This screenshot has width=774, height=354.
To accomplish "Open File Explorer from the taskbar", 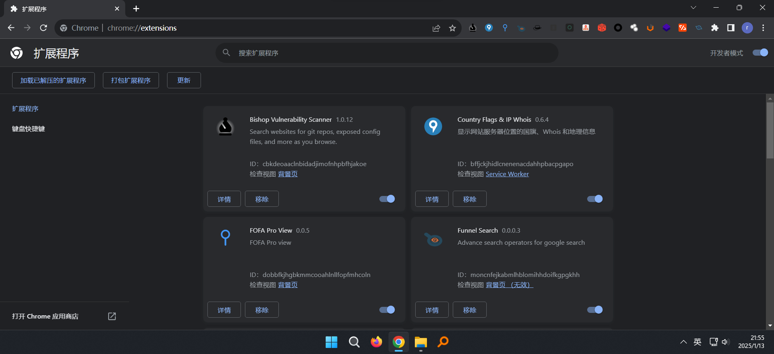I will pos(420,342).
